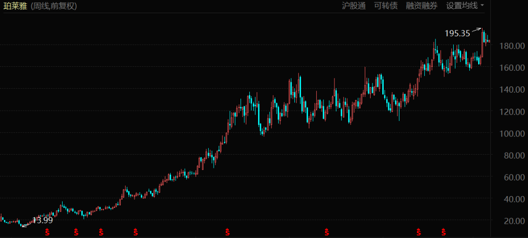
Task: Open the fourth red S marker from left
Action: click(135, 231)
